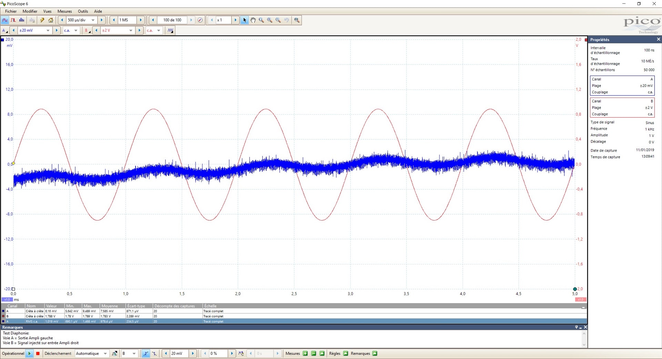Open Channel A options button
The height and width of the screenshot is (359, 662).
point(4,30)
